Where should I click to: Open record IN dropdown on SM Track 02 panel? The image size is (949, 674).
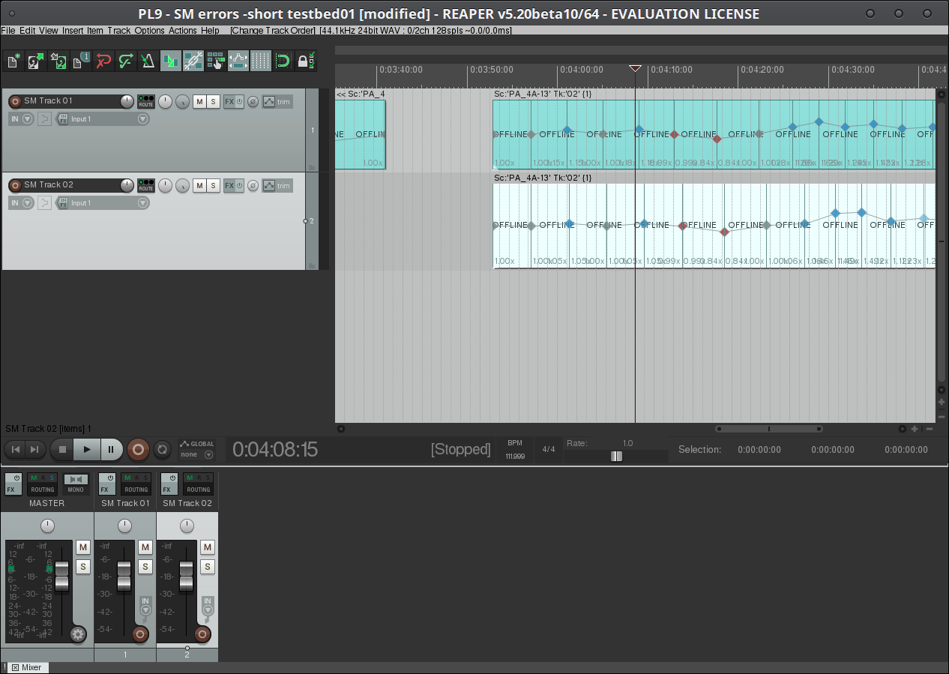pos(28,202)
